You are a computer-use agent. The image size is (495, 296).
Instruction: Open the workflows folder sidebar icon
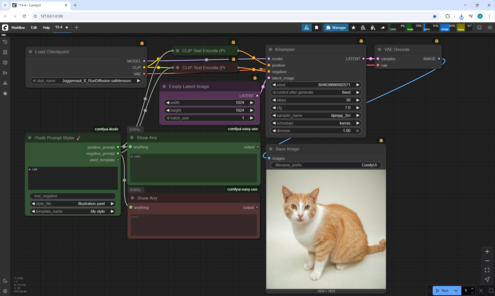point(5,73)
